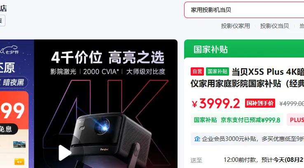Click the red 自营 tag
This screenshot has width=304, height=168.
197,71
